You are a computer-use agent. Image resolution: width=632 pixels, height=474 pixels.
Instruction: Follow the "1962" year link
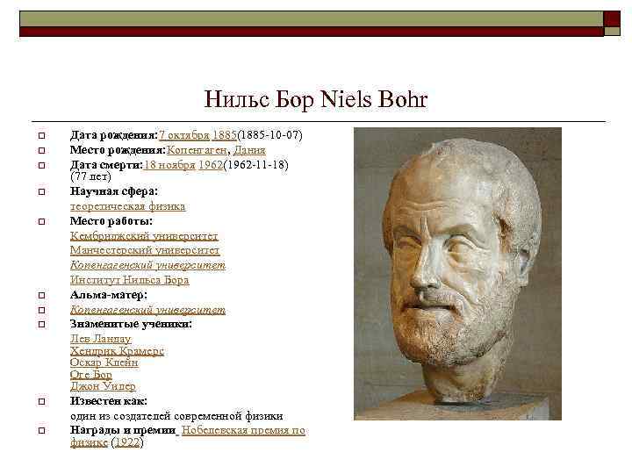(x=211, y=165)
